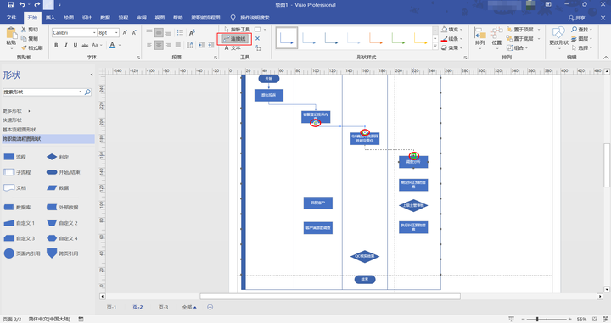Pick the 跨页引用 off-page stencil
This screenshot has width=611, height=323.
pyautogui.click(x=62, y=253)
